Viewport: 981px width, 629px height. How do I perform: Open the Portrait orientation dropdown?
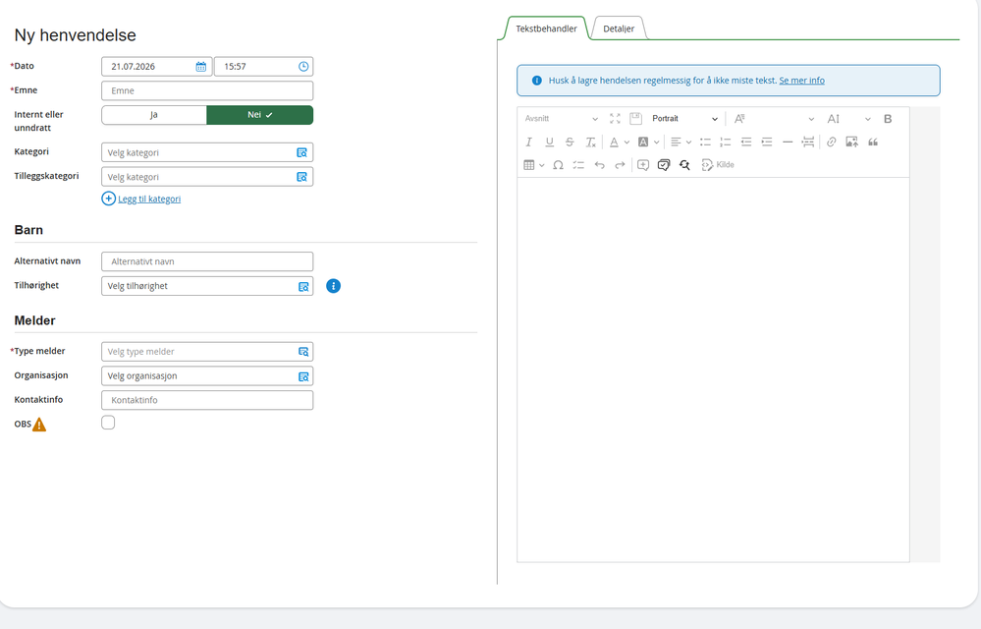(x=684, y=119)
